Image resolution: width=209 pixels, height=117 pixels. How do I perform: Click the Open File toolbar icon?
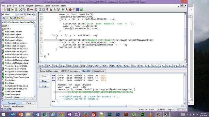pyautogui.click(x=5, y=9)
